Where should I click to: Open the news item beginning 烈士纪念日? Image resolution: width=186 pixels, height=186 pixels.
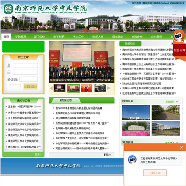pyautogui.click(x=142, y=84)
